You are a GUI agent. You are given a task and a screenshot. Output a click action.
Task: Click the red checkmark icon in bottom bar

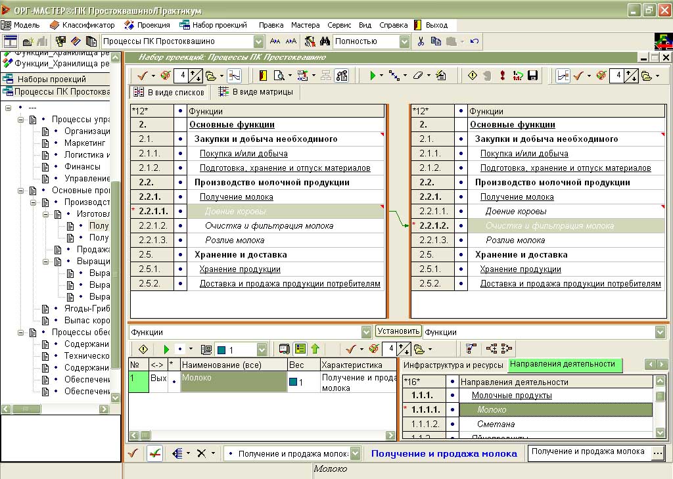tap(133, 453)
